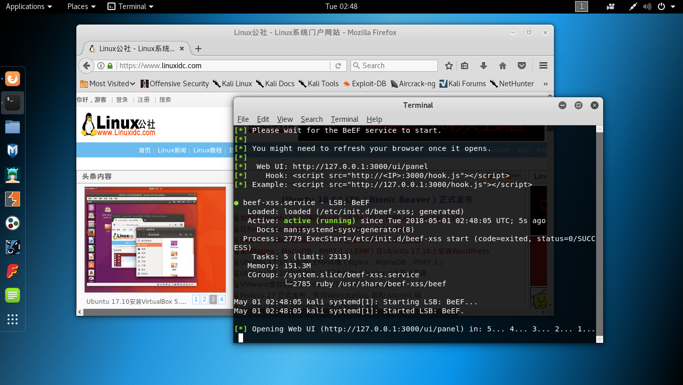Show all applications grid in dock

click(x=13, y=319)
